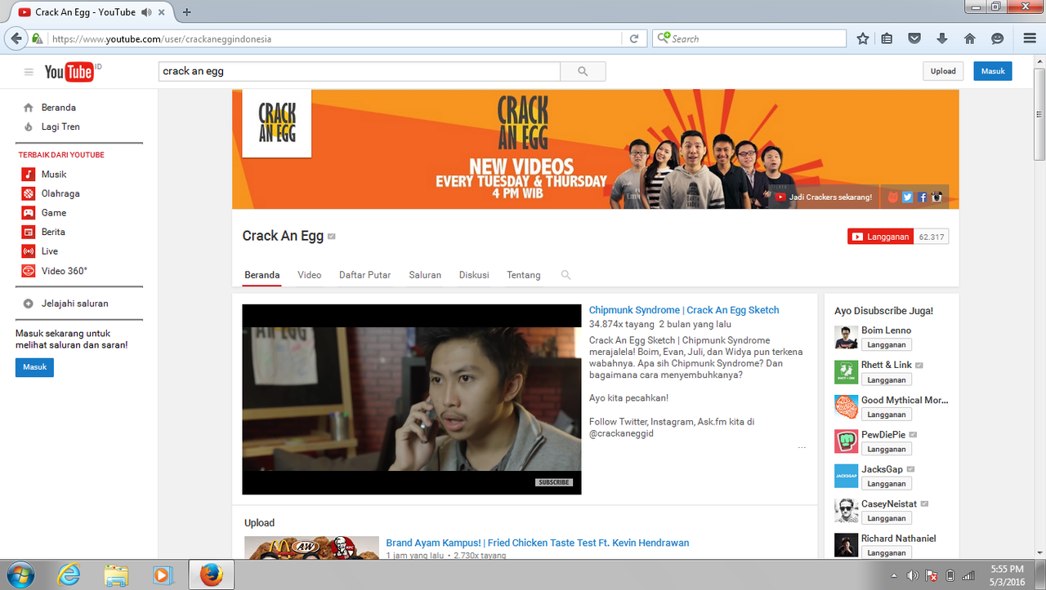Click the red Langganan subscribe button
Viewport: 1046px width, 590px height.
(881, 237)
